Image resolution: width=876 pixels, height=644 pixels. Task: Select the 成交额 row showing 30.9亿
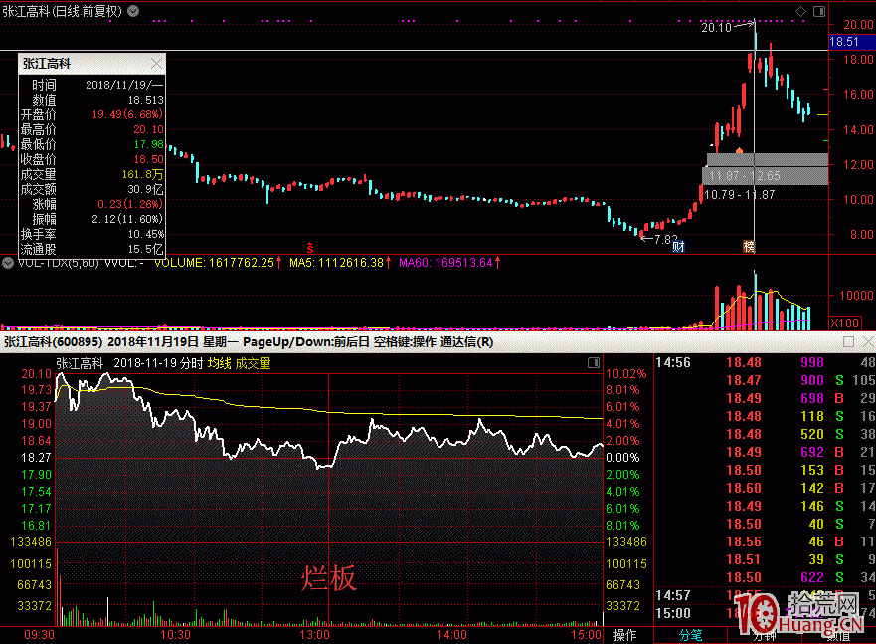[x=92, y=189]
